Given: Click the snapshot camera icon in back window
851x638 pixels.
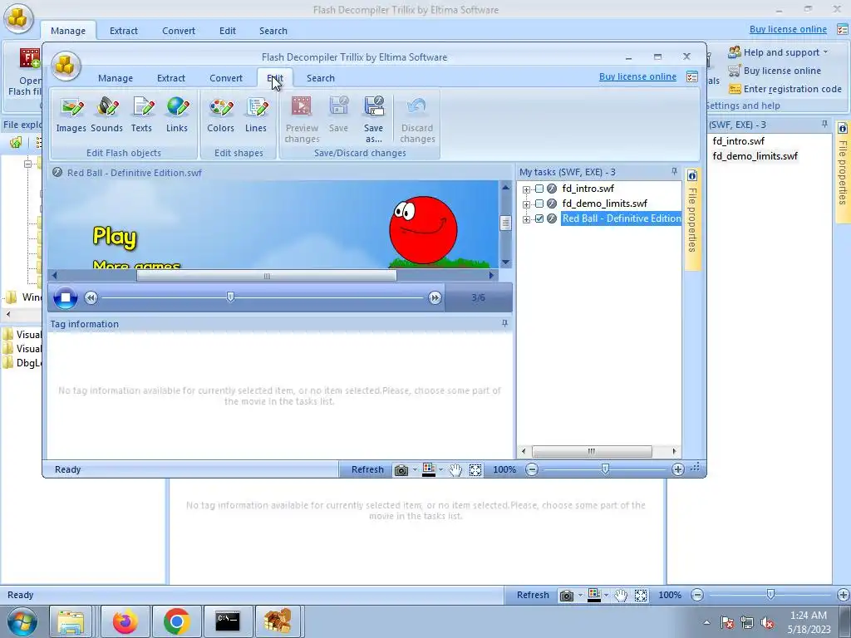Looking at the screenshot, I should (567, 595).
